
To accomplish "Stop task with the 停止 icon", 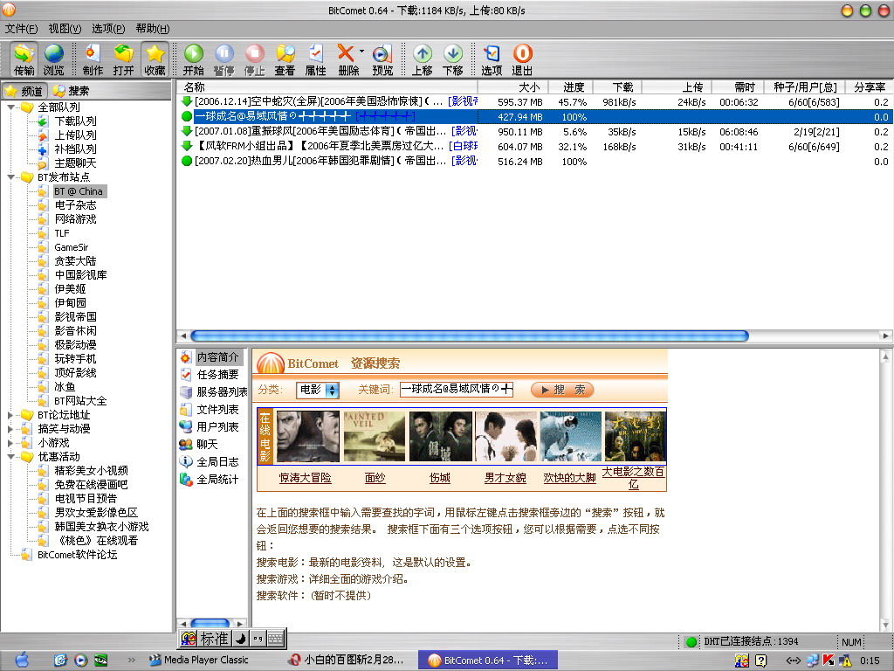I will [254, 59].
